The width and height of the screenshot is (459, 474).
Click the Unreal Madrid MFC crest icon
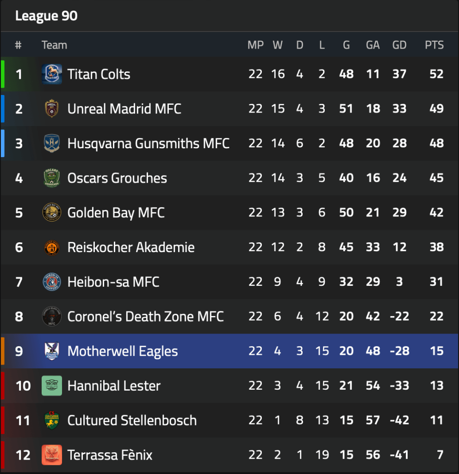(52, 109)
